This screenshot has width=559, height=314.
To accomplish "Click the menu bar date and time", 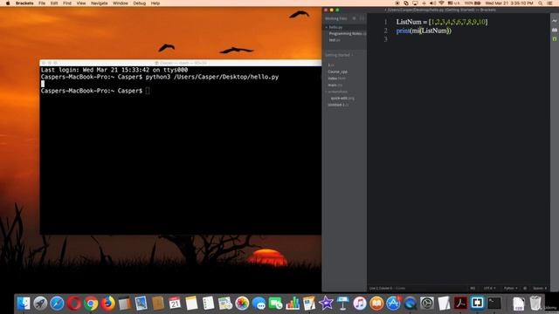I will tap(509, 3).
